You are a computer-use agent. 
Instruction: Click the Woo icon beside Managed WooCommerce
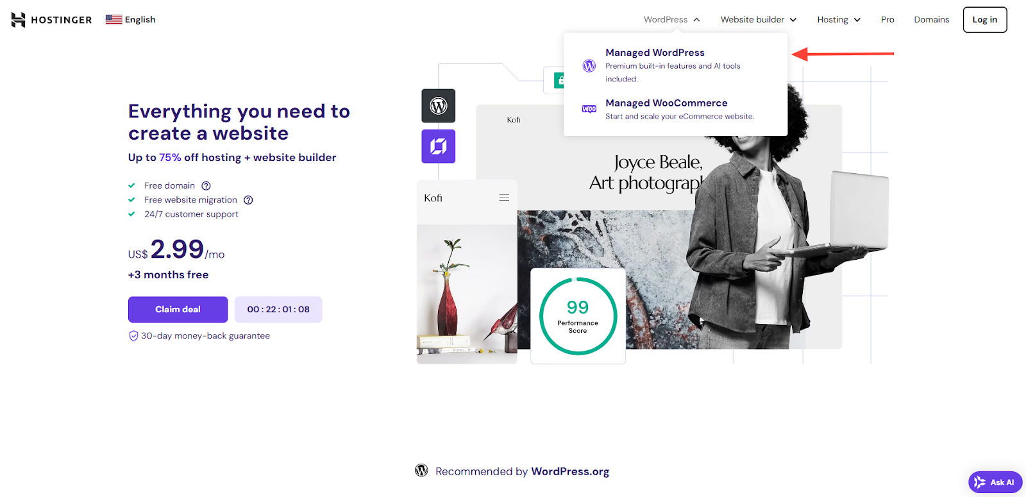coord(589,109)
